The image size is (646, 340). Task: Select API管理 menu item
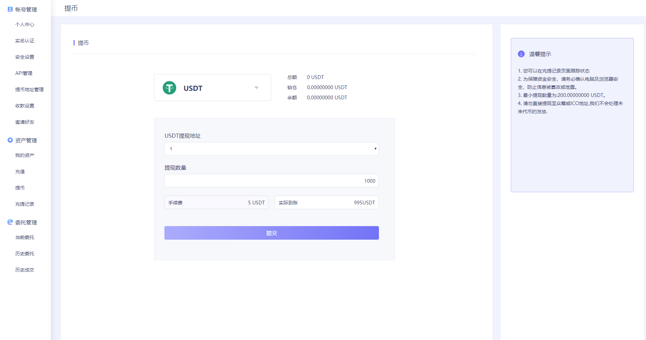[x=24, y=73]
